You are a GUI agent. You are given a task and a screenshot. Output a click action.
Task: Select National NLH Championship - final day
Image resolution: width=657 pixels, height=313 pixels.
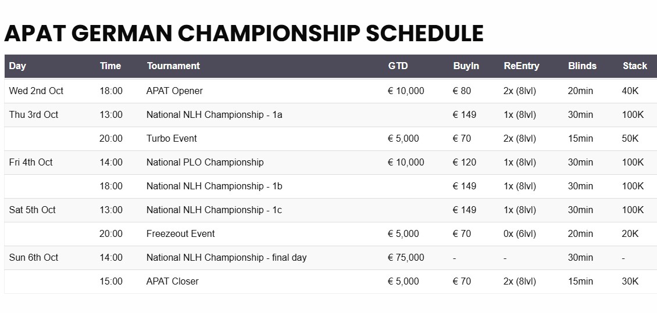tap(226, 258)
